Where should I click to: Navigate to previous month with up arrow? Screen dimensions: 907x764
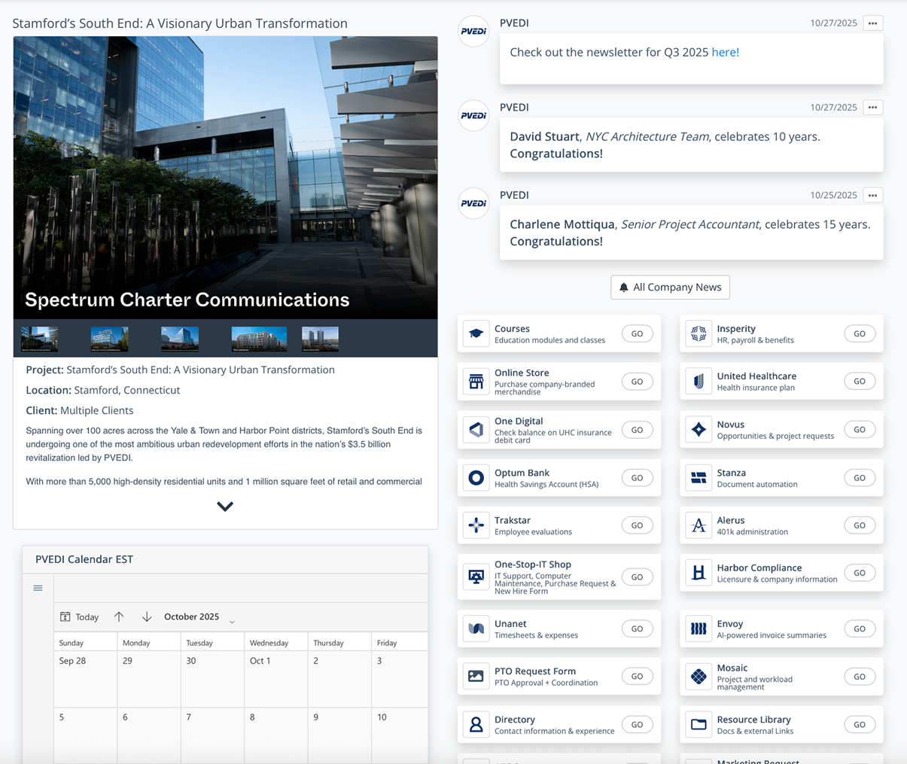(x=119, y=616)
